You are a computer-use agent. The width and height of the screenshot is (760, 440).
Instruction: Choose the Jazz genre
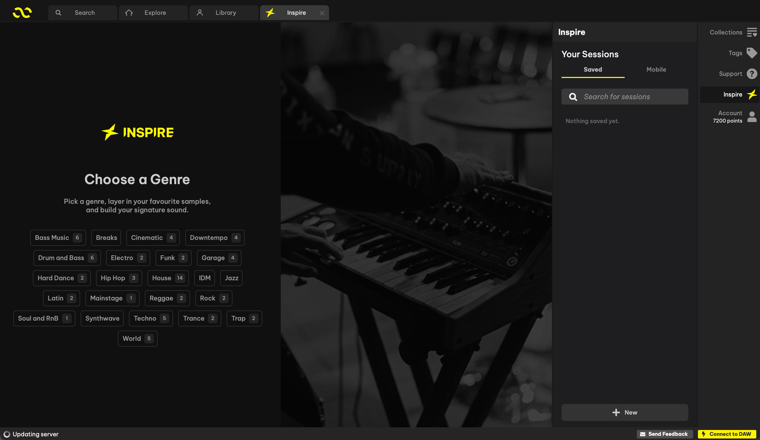[x=231, y=278]
